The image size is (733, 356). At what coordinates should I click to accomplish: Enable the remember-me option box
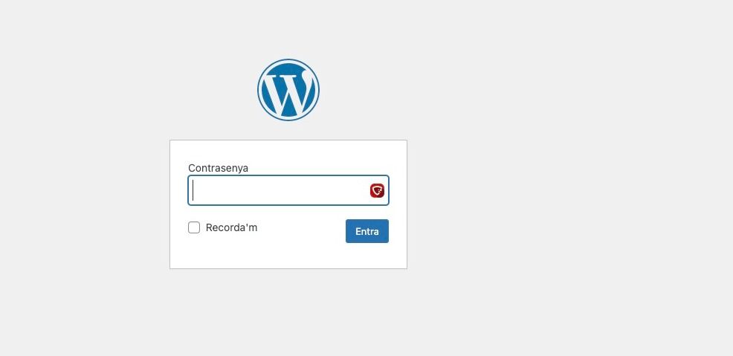tap(194, 227)
